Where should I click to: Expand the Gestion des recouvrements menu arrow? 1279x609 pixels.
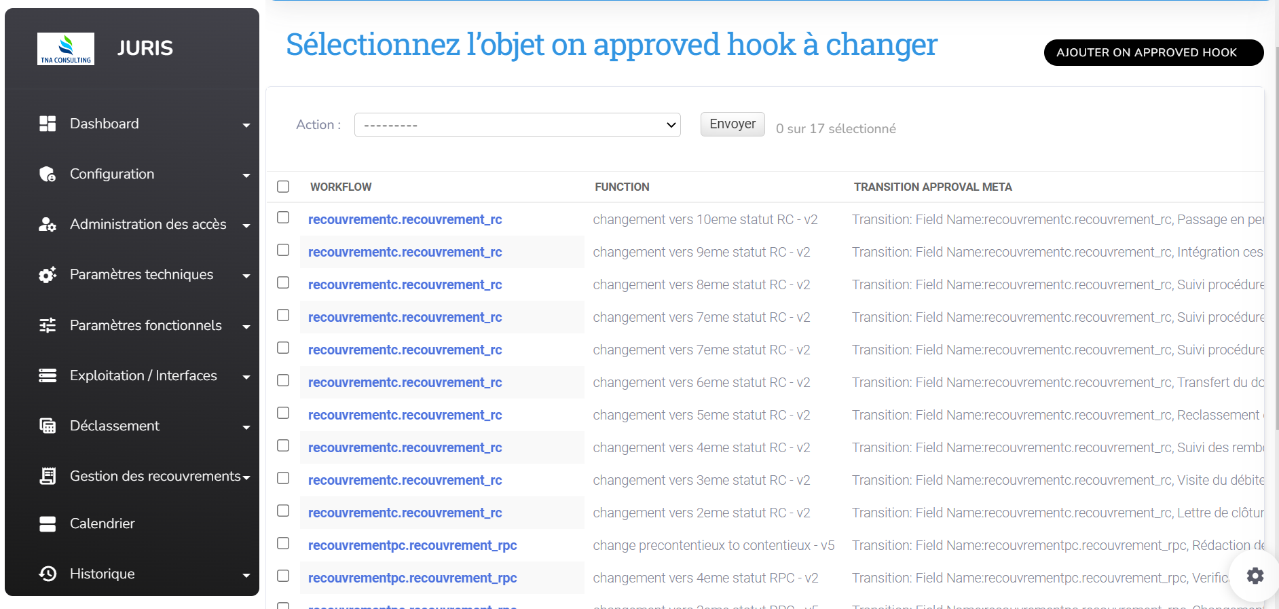pos(246,477)
